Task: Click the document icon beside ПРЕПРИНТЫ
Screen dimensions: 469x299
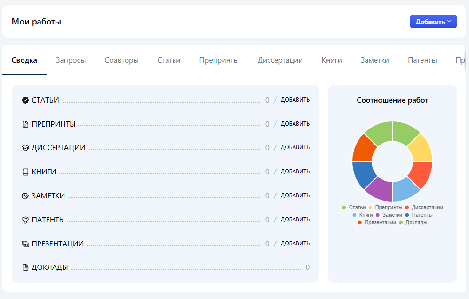Action: tap(25, 124)
